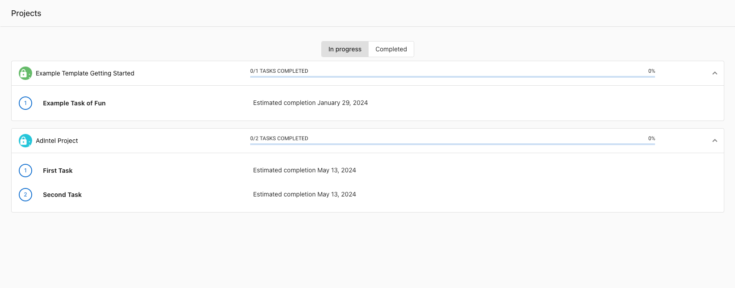Click the Example Template Getting Started title
The width and height of the screenshot is (735, 288).
(85, 73)
